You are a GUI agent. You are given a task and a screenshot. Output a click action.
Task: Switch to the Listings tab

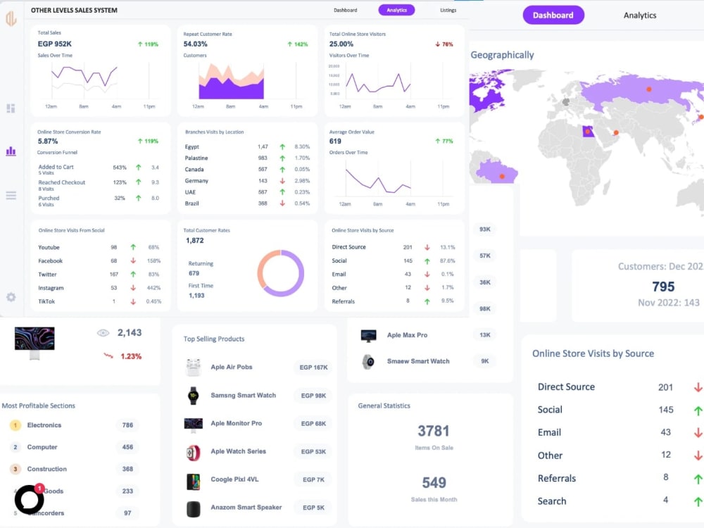448,11
